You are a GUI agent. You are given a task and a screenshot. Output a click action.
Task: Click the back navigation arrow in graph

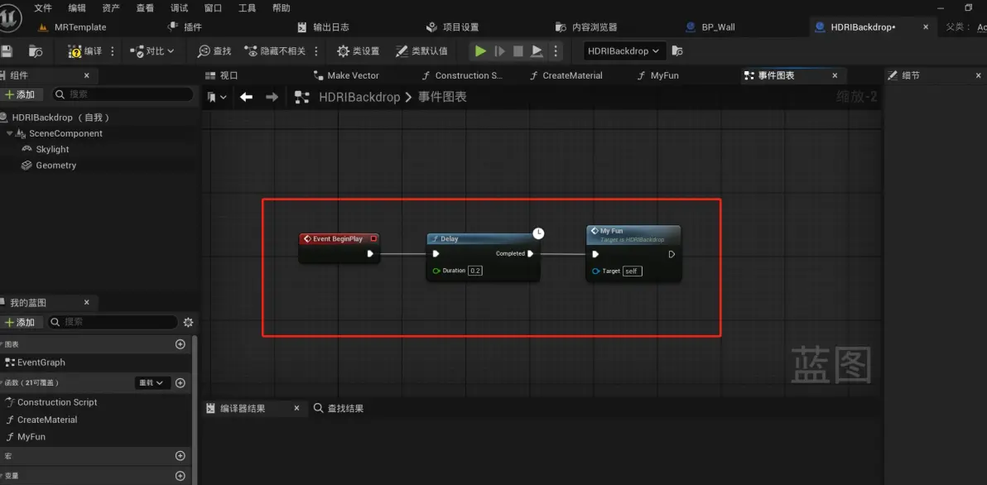246,97
